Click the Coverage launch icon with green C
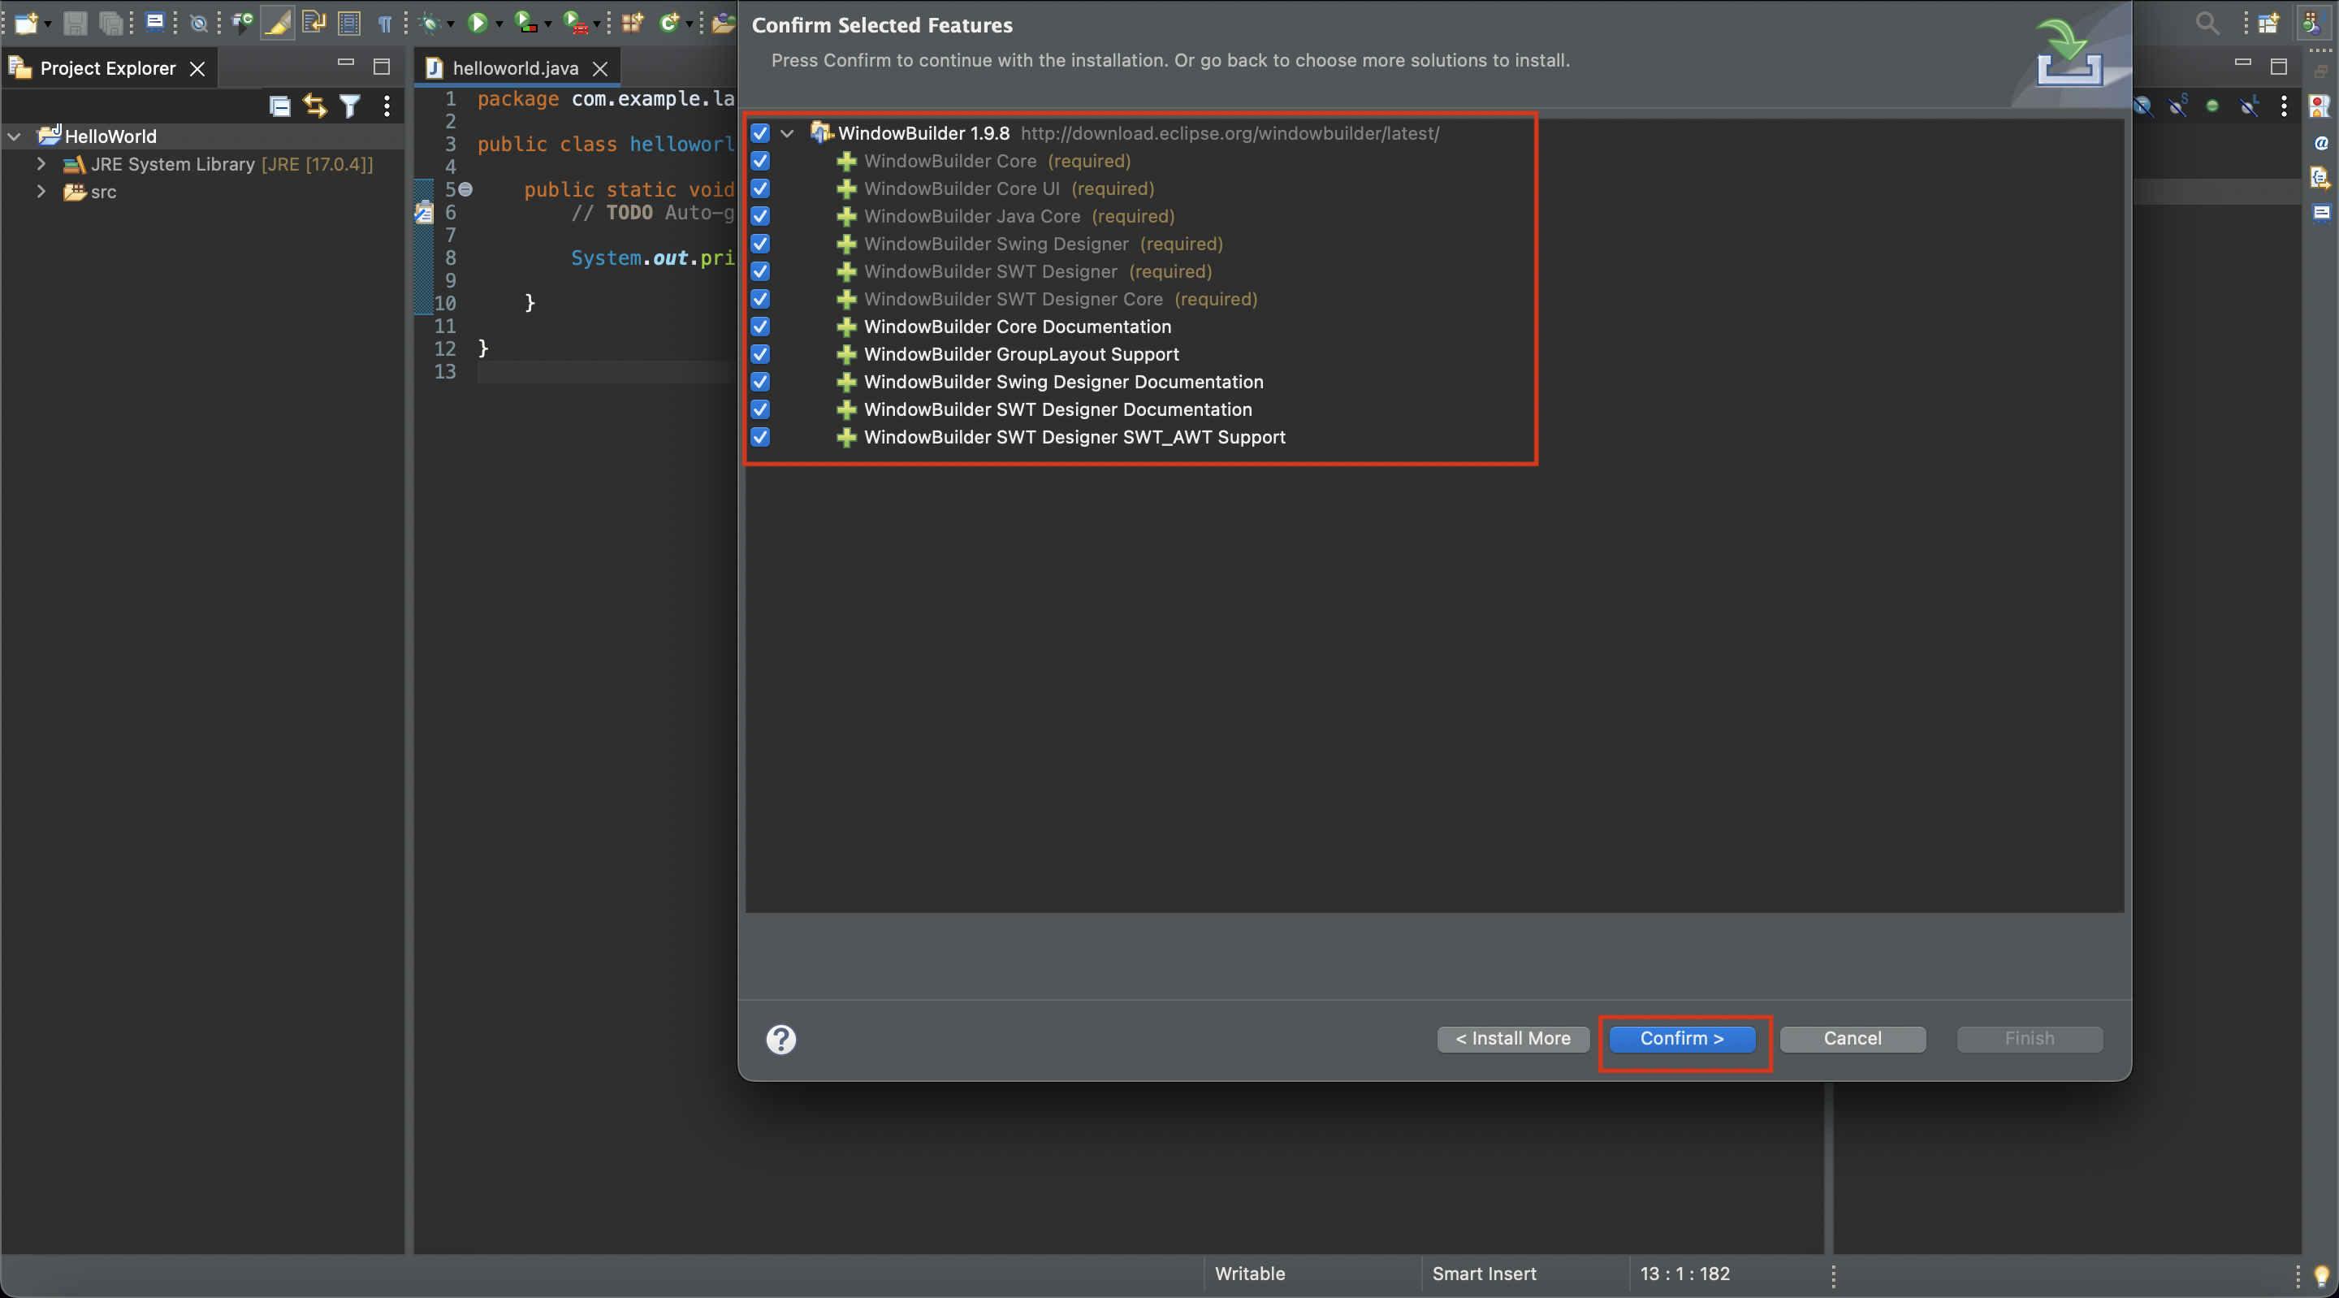 [241, 23]
